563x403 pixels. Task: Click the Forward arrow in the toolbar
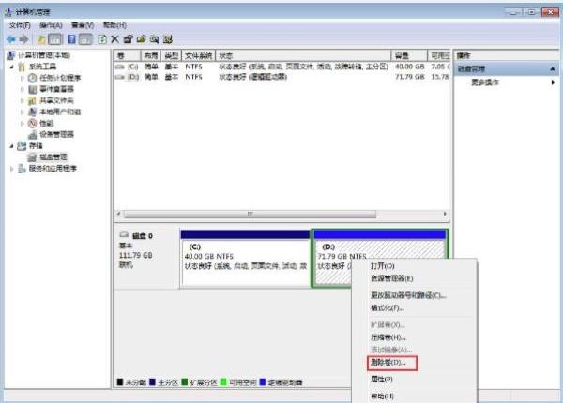[24, 39]
